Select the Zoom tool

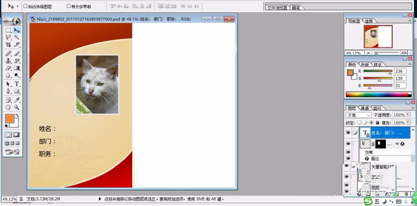point(17,107)
